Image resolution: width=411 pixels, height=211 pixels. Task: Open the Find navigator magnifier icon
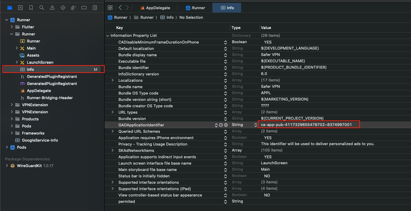coord(41,7)
